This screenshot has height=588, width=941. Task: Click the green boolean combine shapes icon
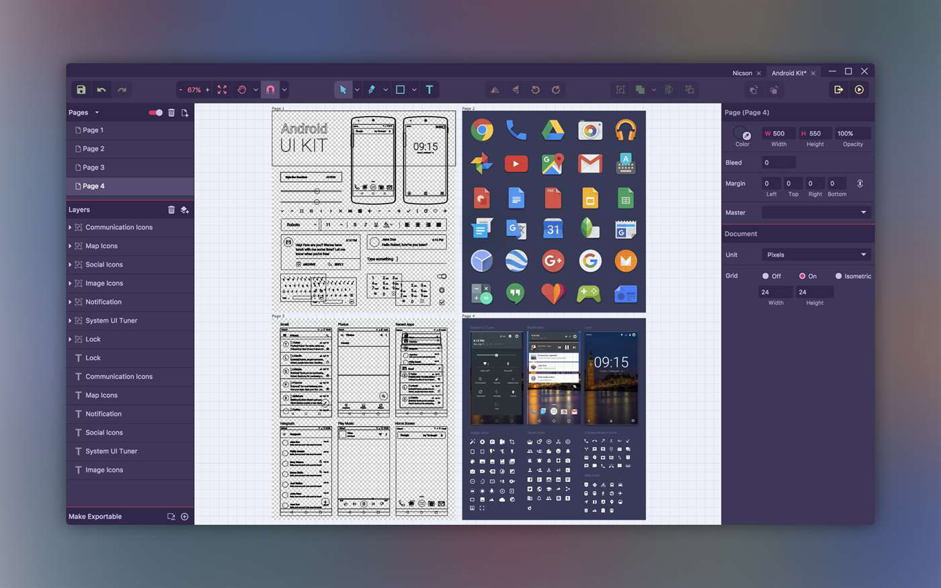point(640,89)
